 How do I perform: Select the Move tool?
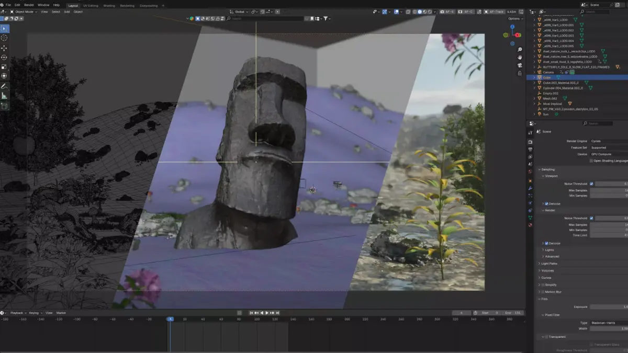click(4, 48)
